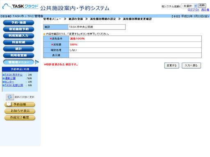Click the link next to ログアウト

coord(205,10)
